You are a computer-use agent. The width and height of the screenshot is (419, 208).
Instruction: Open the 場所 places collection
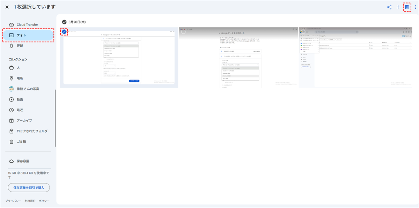[20, 78]
